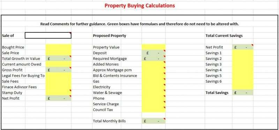Select the Stamp Duty yellow cell

(x=58, y=93)
